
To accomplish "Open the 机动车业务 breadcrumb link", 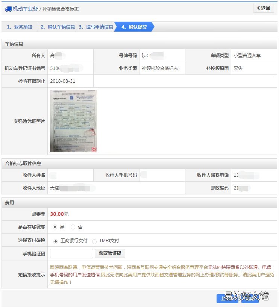I will [25, 9].
